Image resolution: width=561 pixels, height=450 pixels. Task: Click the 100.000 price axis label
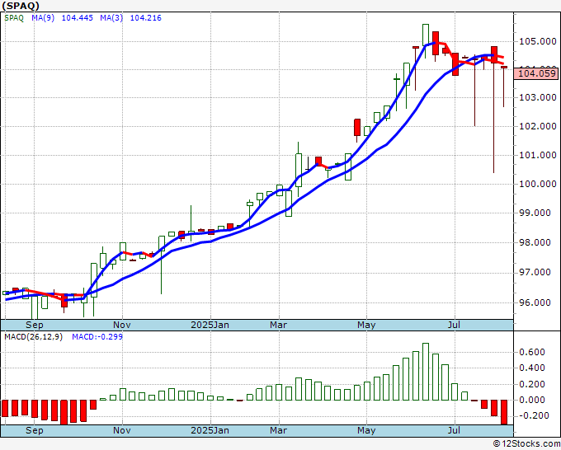pos(538,184)
